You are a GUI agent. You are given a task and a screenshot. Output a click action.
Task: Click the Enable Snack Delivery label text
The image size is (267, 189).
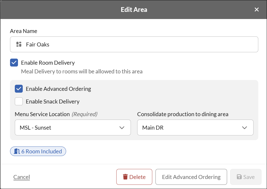point(53,101)
